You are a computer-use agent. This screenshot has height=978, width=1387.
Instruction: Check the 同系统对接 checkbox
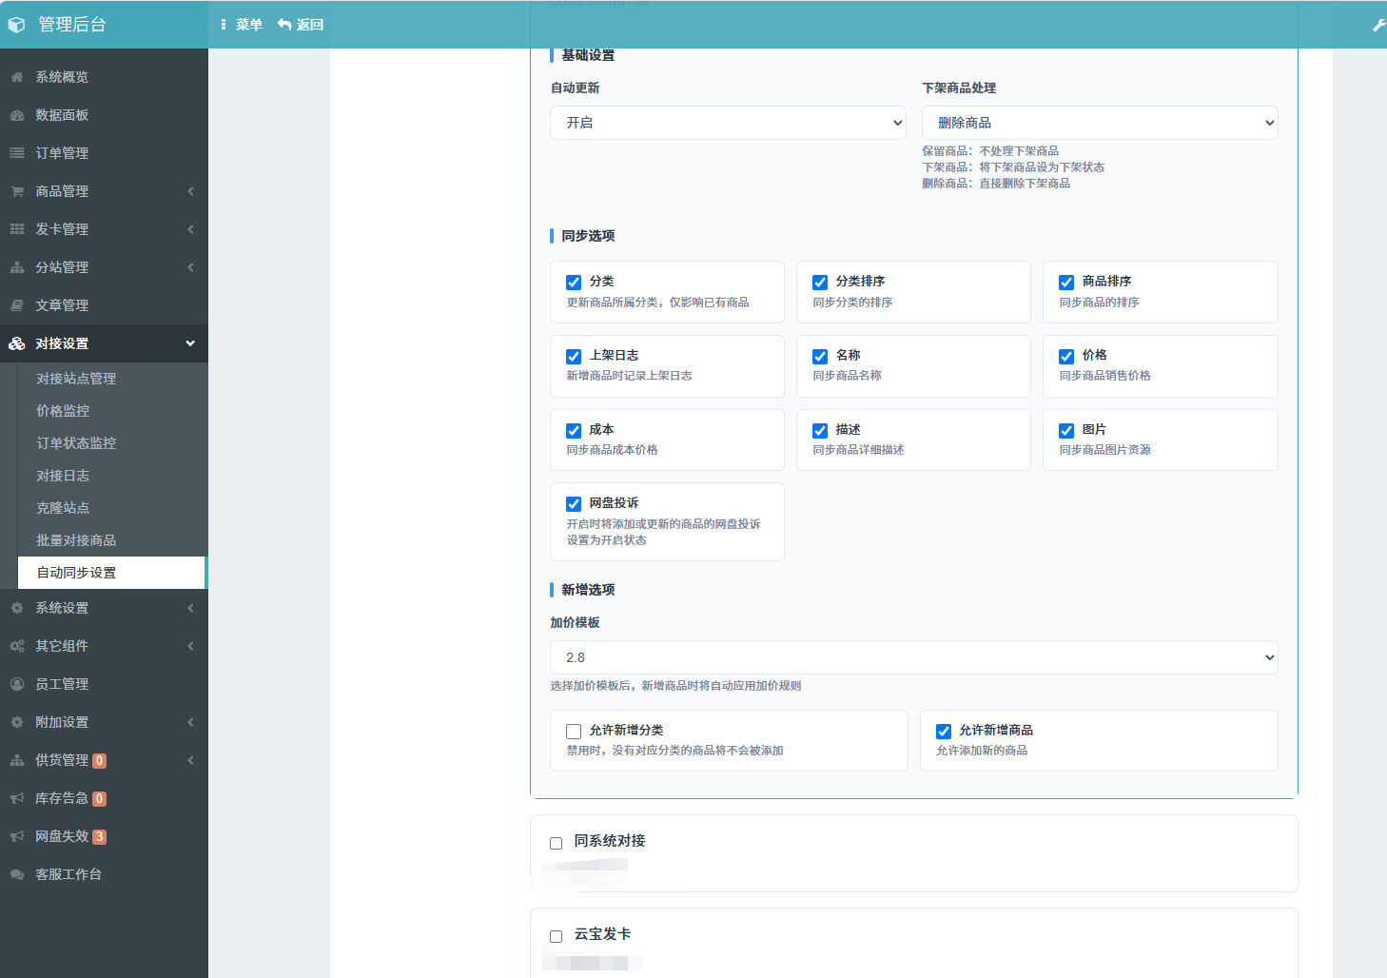click(557, 843)
